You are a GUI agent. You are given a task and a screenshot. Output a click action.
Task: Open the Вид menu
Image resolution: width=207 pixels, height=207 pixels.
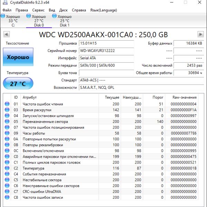pos(52,10)
